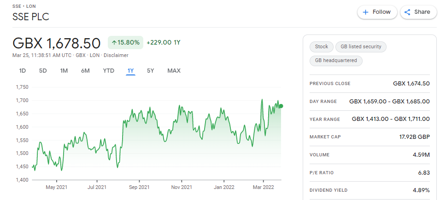The height and width of the screenshot is (200, 446).
Task: Click the GB headquartered chip
Action: click(336, 60)
